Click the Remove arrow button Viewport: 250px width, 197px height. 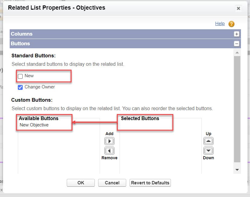[109, 151]
